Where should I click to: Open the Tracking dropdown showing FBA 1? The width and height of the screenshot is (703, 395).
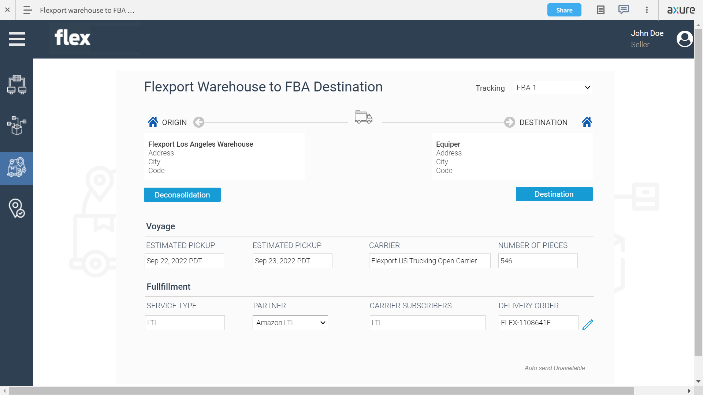point(552,87)
